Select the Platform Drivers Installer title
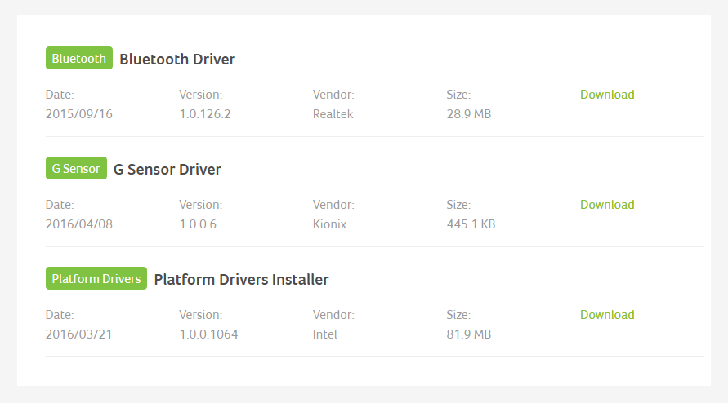The image size is (728, 403). 241,280
